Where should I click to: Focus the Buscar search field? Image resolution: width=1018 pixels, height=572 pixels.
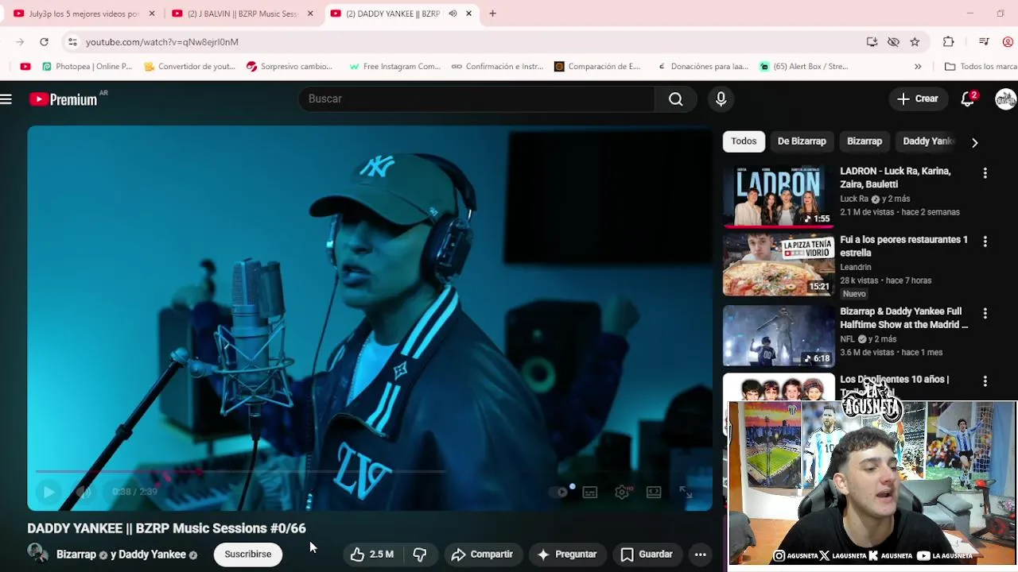476,99
